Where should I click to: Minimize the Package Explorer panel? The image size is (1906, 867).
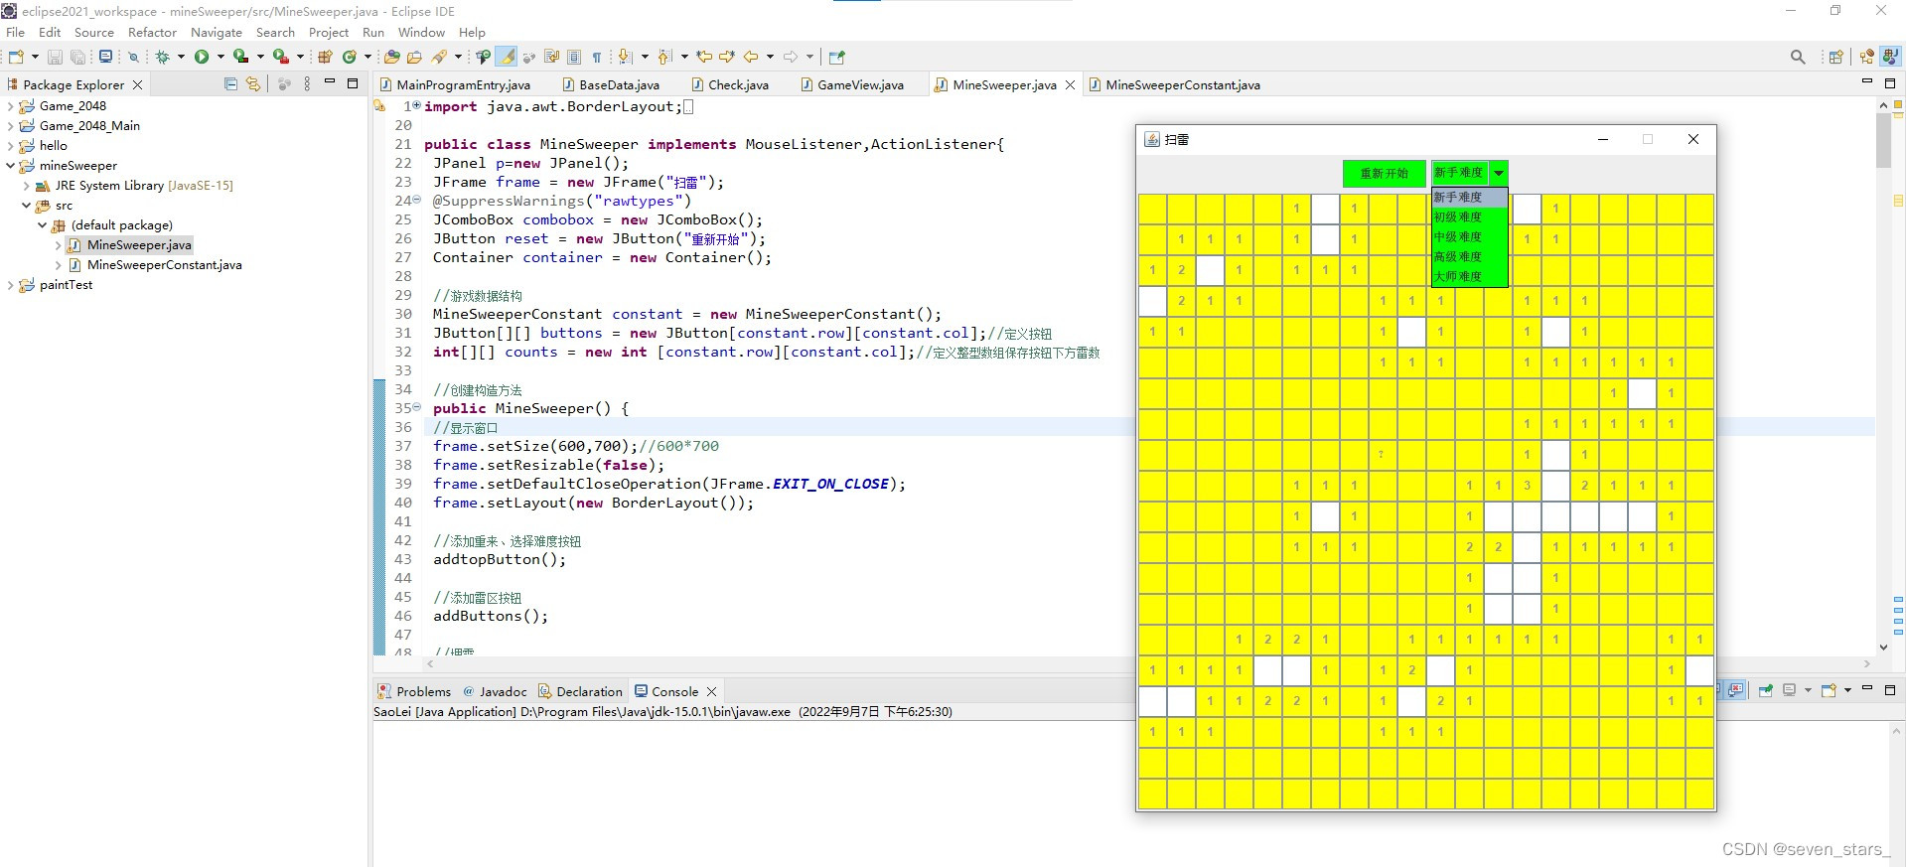point(330,82)
